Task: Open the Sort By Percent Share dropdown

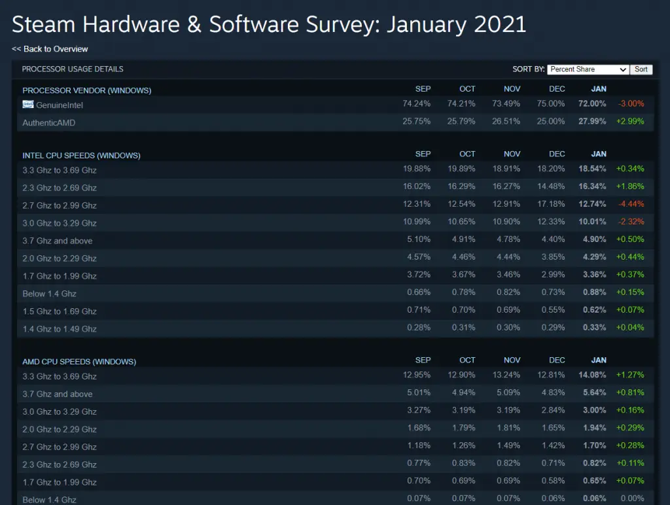Action: click(x=588, y=69)
